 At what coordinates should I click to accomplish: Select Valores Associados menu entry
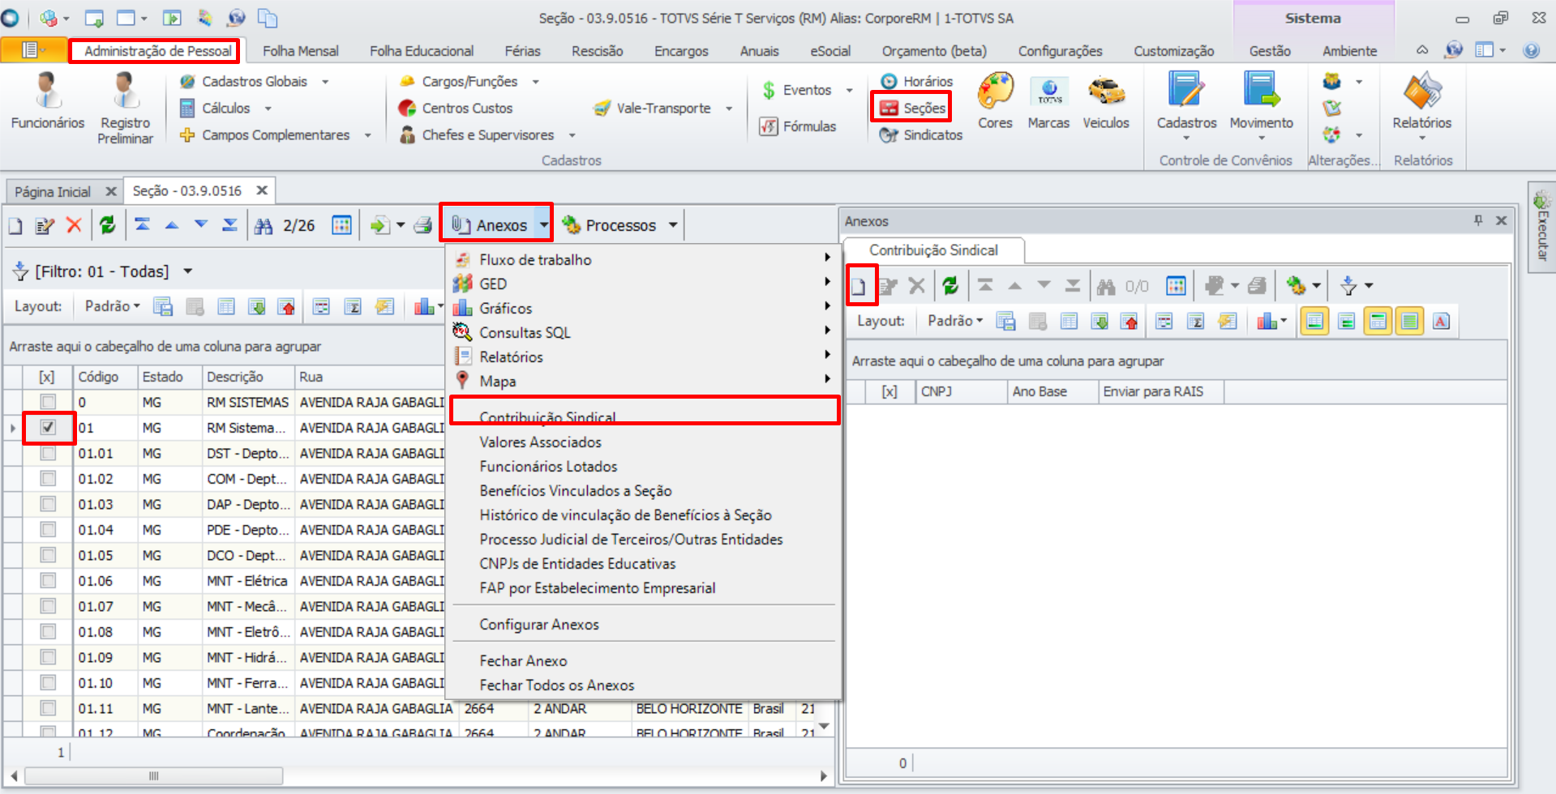point(540,442)
